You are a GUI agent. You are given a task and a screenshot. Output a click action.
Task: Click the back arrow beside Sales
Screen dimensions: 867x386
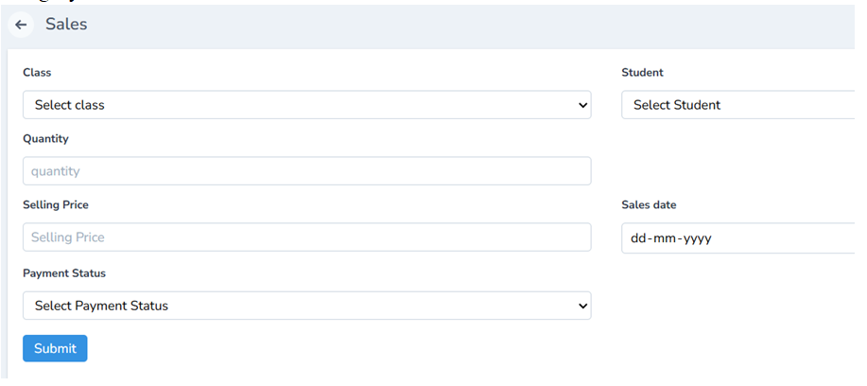pyautogui.click(x=21, y=25)
